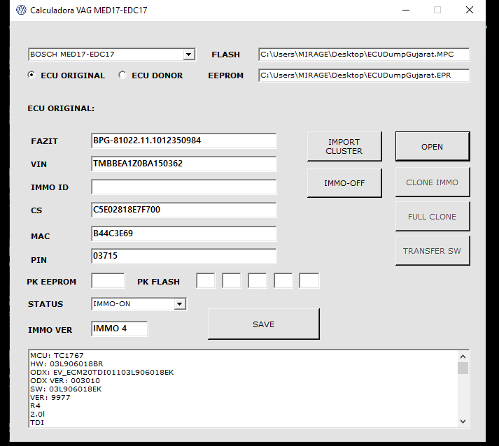
Task: Select the ECU ORIGINAL radio button
Action: pos(31,75)
